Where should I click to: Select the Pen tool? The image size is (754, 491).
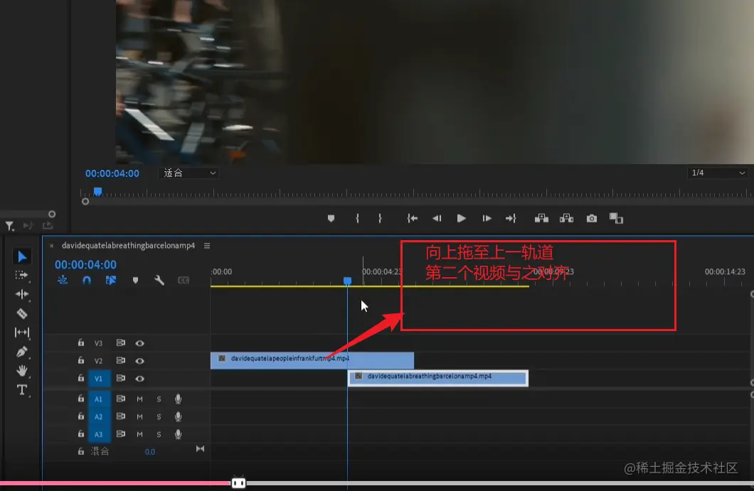21,352
